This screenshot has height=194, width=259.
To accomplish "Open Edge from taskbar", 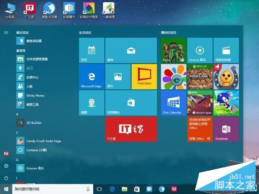I will [112, 189].
